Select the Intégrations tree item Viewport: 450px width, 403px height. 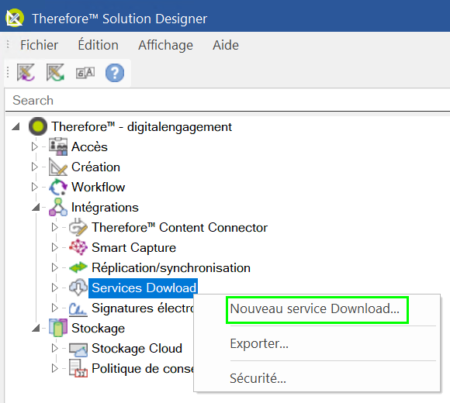[105, 207]
